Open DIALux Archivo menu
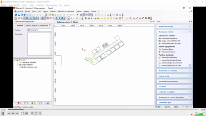This screenshot has width=206, height=116. click(x=20, y=12)
